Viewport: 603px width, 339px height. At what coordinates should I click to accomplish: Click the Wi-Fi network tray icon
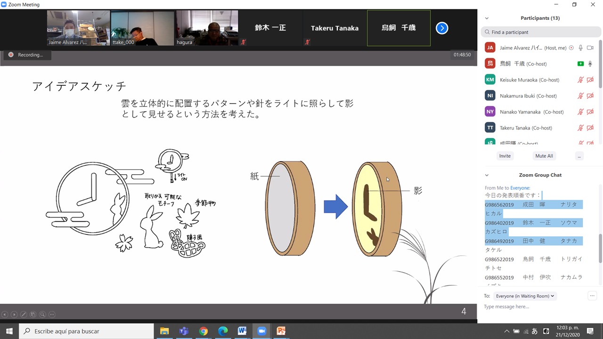[x=526, y=331]
